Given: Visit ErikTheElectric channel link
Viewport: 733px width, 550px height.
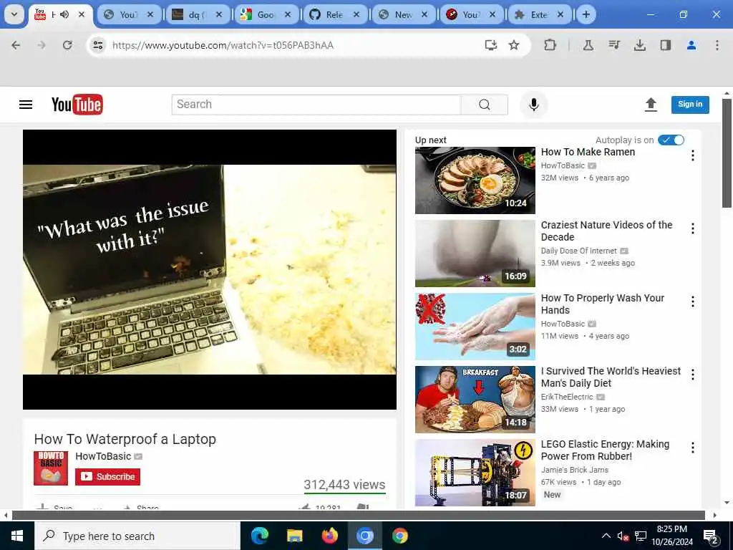Looking at the screenshot, I should click(x=567, y=397).
